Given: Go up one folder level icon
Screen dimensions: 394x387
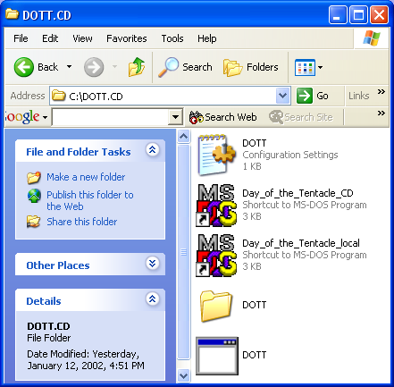Looking at the screenshot, I should click(x=137, y=67).
